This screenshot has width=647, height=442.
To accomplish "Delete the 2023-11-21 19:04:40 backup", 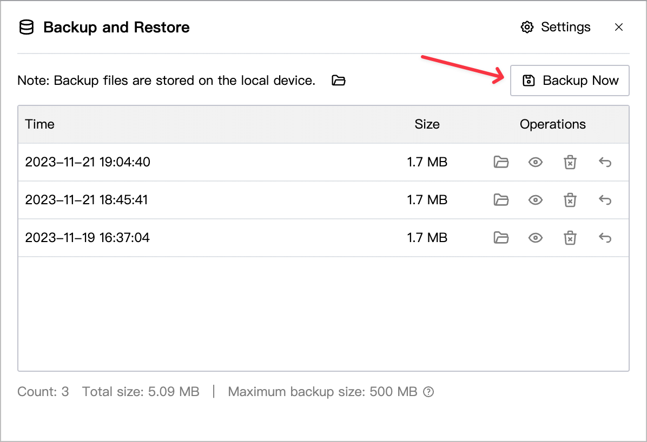I will (x=570, y=162).
